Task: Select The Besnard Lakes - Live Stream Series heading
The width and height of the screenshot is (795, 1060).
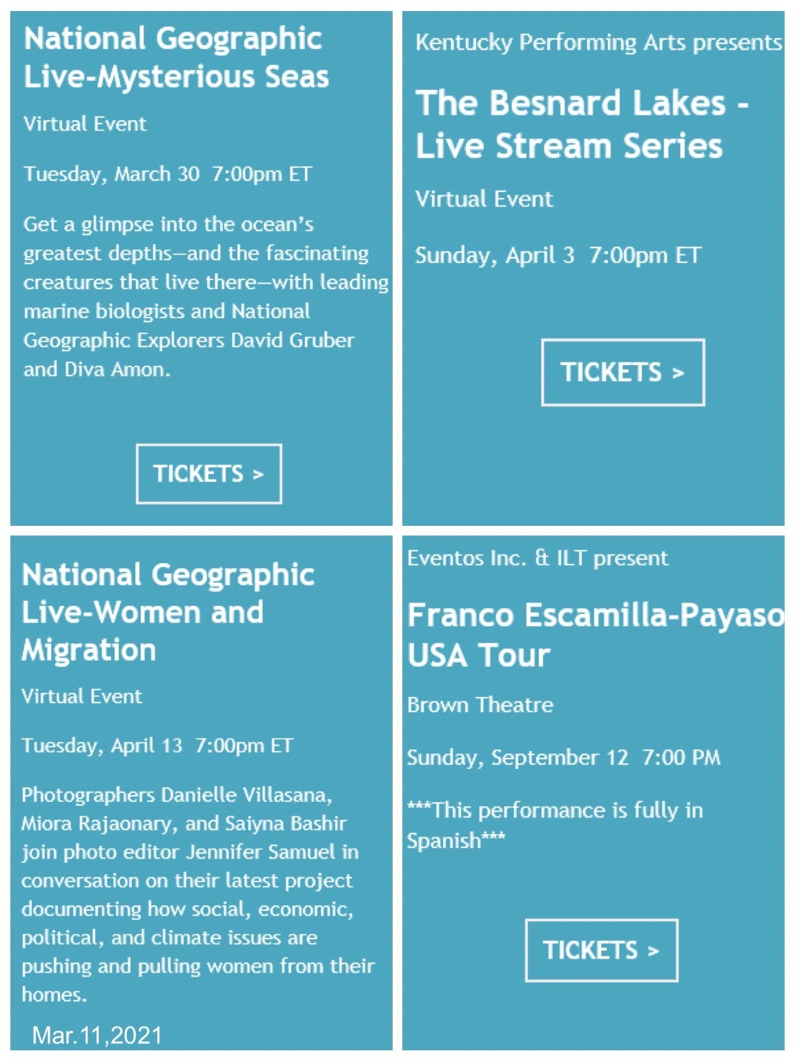Action: pyautogui.click(x=581, y=124)
